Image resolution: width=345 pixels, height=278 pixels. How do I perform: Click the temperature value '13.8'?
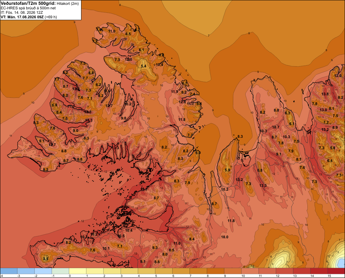pyautogui.click(x=325, y=94)
